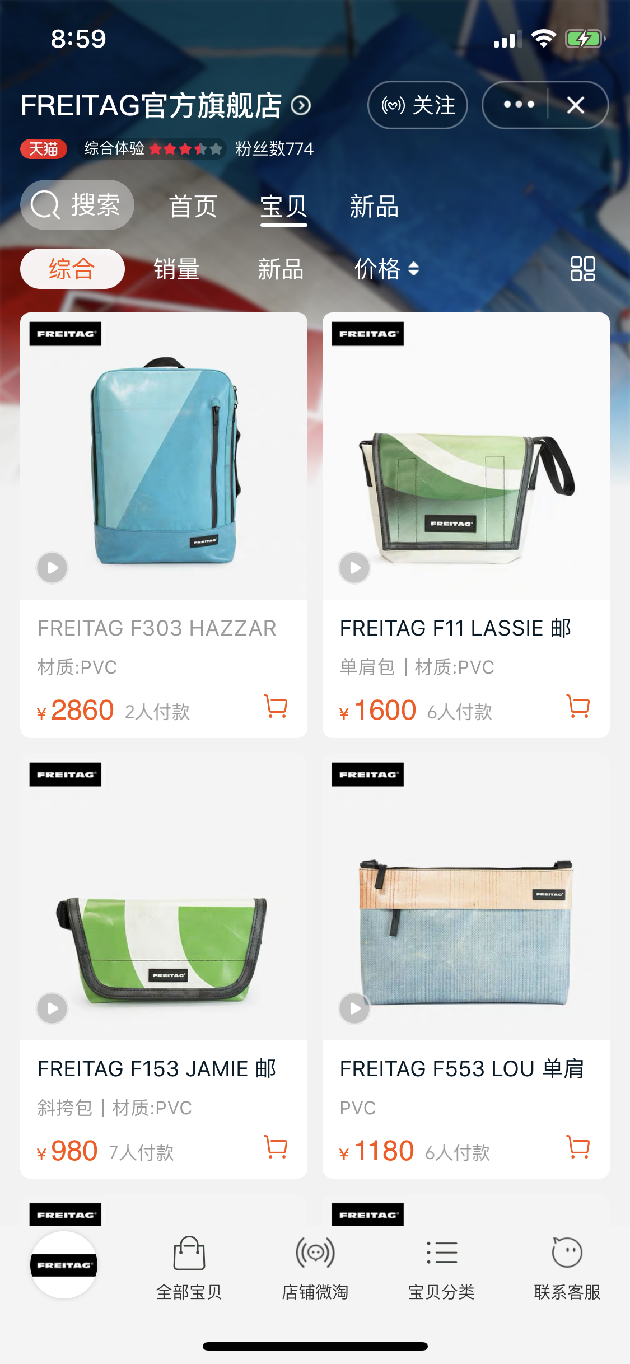630x1364 pixels.
Task: Contact 联系客服 customer service
Action: click(567, 1268)
